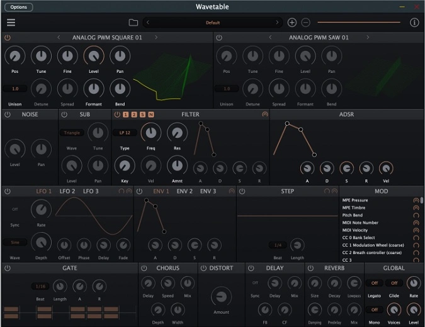Turn on the GATE effect
This screenshot has width=425, height=327.
[8, 269]
